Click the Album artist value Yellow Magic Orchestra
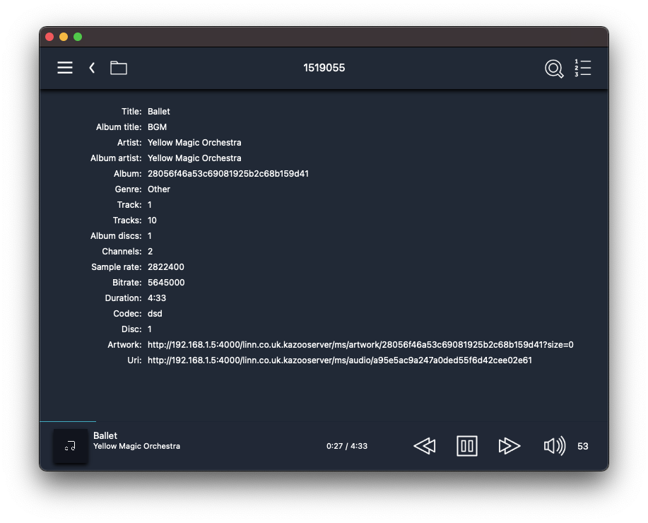 click(194, 158)
